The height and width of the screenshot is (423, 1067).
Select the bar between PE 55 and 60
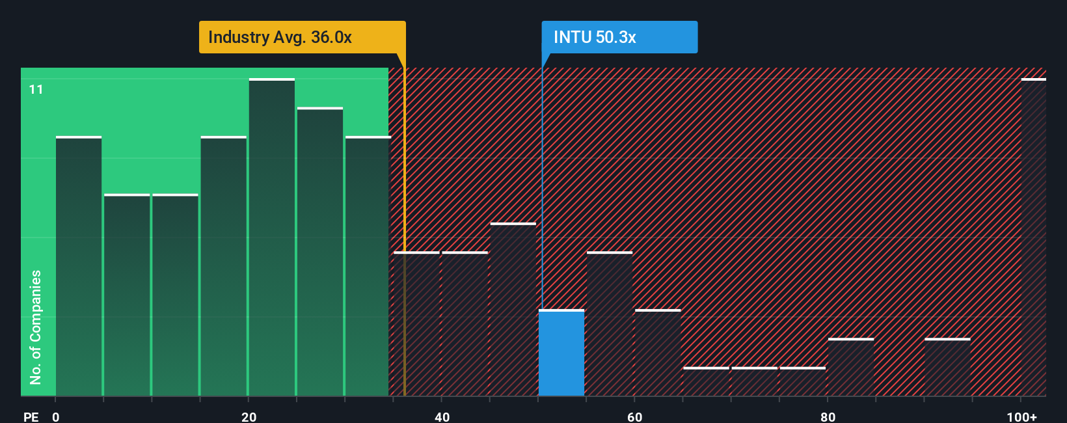pos(610,323)
